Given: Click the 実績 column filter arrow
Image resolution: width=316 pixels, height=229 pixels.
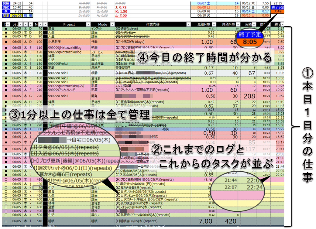Looking at the screenshot, I should 254,24.
